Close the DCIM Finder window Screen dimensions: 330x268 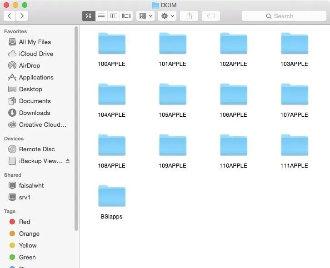point(6,5)
